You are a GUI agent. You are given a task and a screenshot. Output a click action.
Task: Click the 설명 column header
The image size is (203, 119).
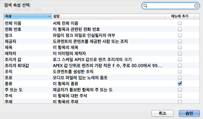click(x=108, y=16)
